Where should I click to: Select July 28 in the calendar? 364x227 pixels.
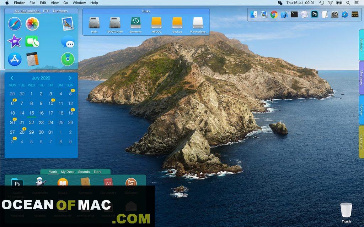22,132
